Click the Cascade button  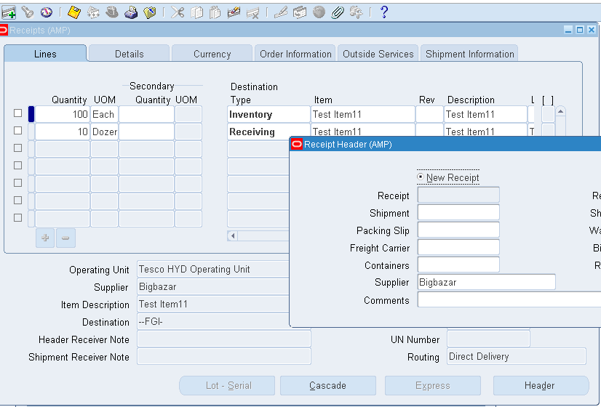(x=328, y=385)
